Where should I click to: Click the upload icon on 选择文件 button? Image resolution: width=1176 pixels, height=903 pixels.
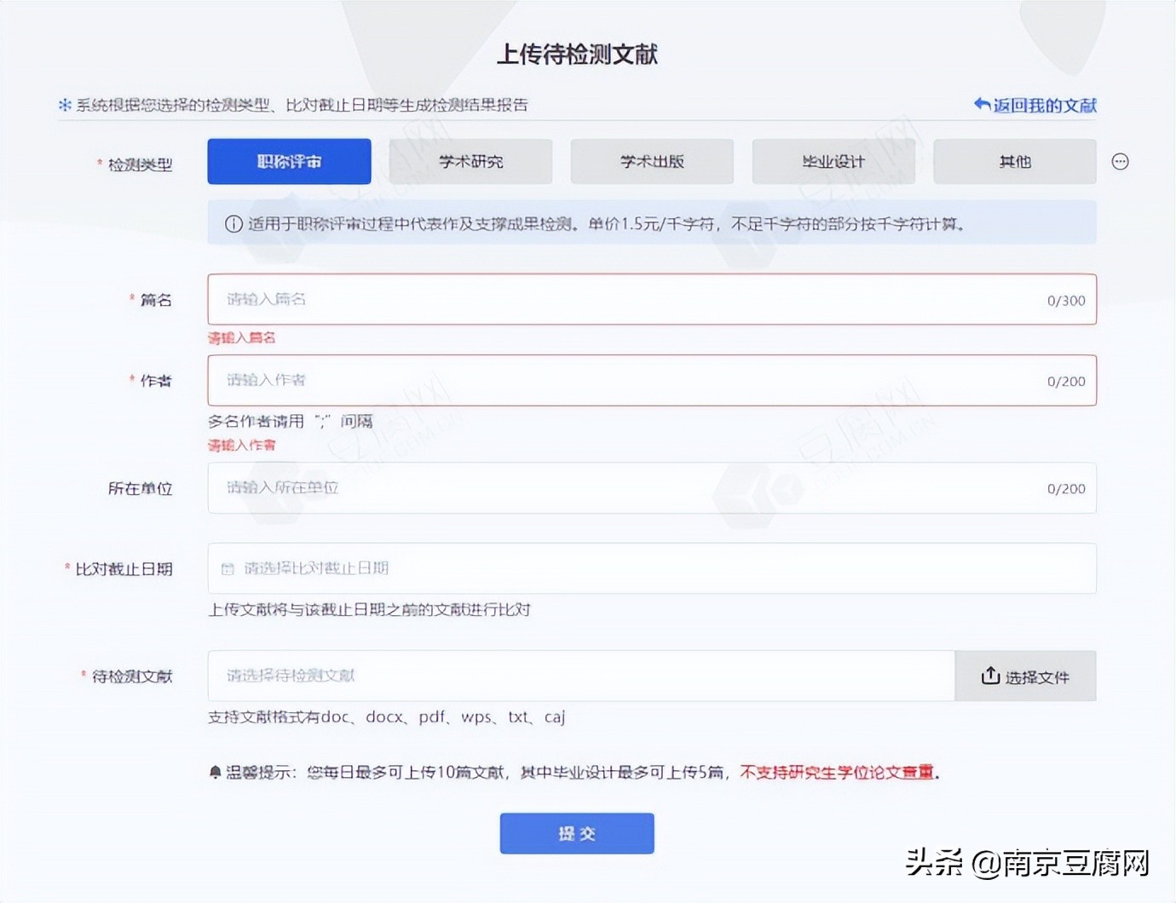tap(990, 676)
